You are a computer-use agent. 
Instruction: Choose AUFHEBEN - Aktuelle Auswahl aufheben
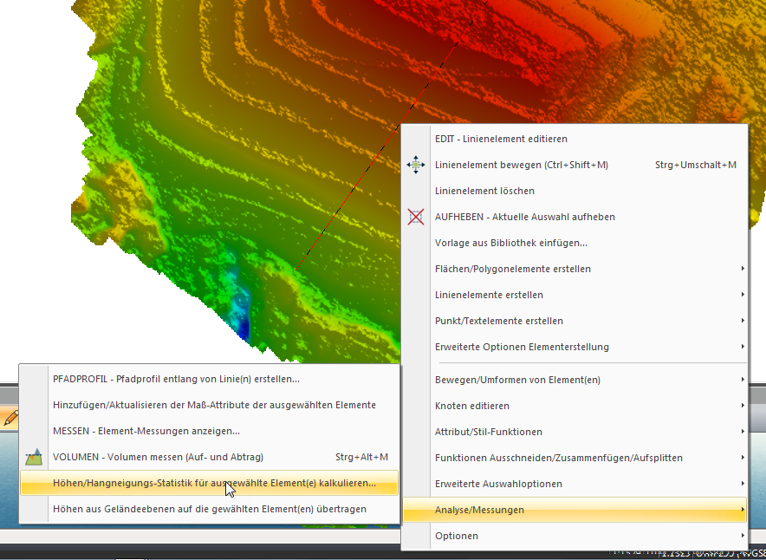574,217
